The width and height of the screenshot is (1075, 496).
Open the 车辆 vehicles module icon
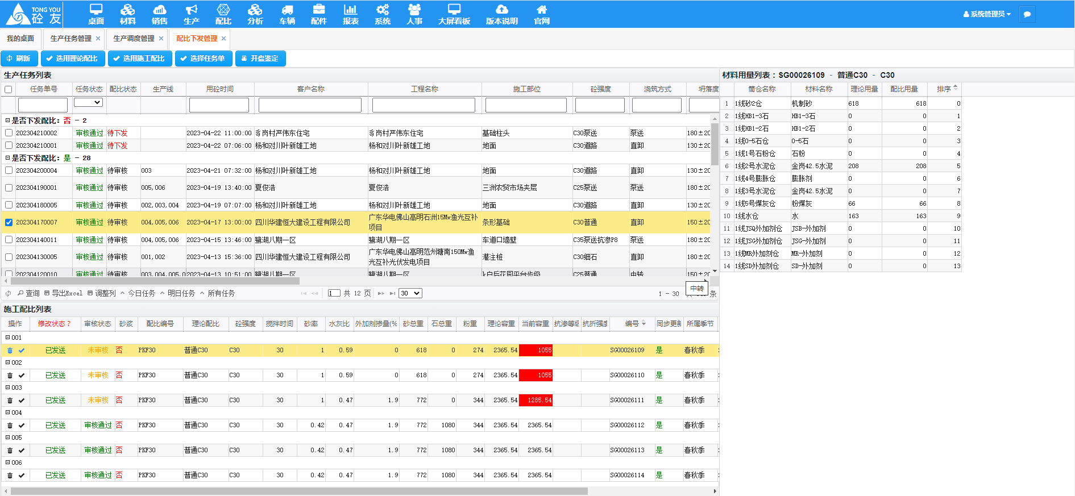pyautogui.click(x=287, y=14)
